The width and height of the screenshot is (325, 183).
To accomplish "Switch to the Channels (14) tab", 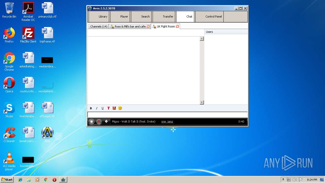I will [99, 26].
